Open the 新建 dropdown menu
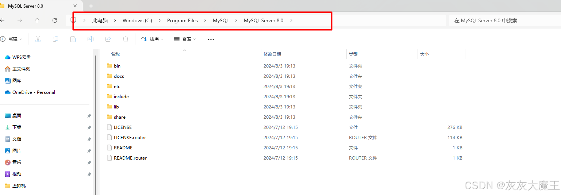The height and width of the screenshot is (195, 561). pyautogui.click(x=11, y=39)
